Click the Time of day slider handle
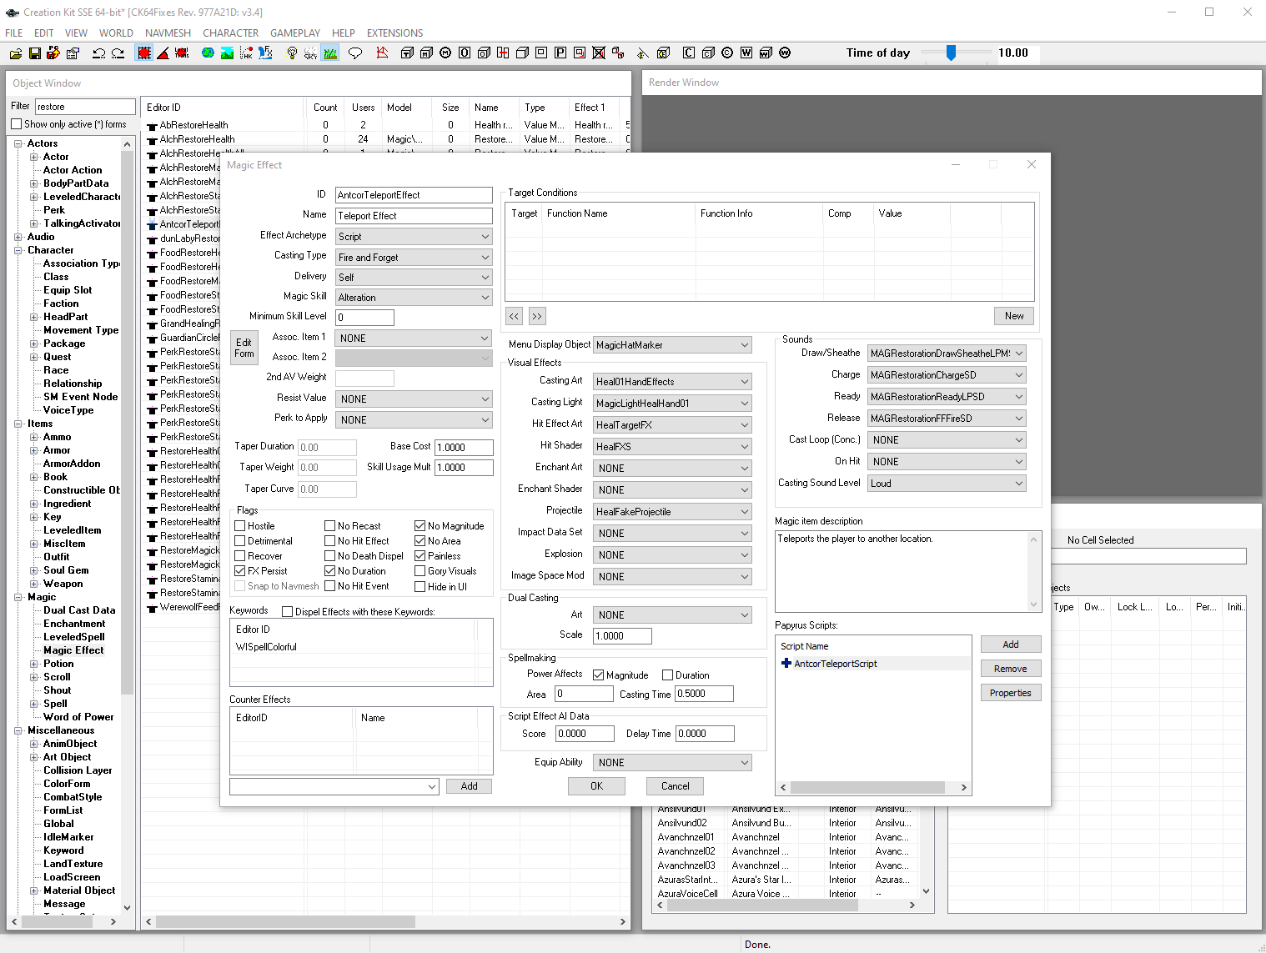1266x953 pixels. 951,53
